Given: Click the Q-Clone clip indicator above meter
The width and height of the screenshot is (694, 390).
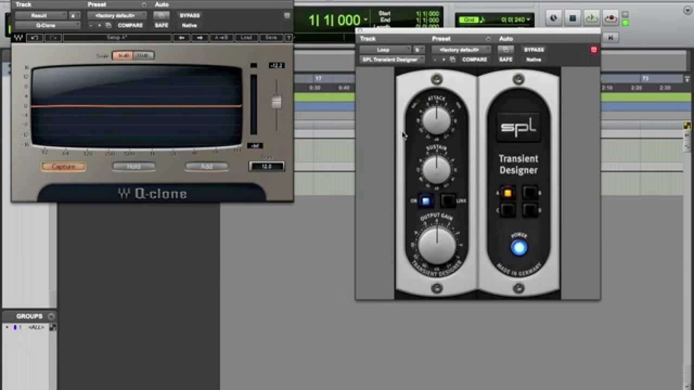Looking at the screenshot, I should pyautogui.click(x=253, y=66).
